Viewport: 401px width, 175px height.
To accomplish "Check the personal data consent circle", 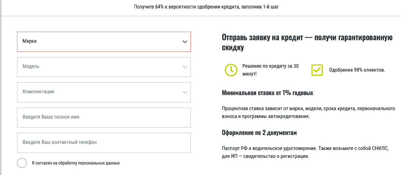I will (22, 163).
